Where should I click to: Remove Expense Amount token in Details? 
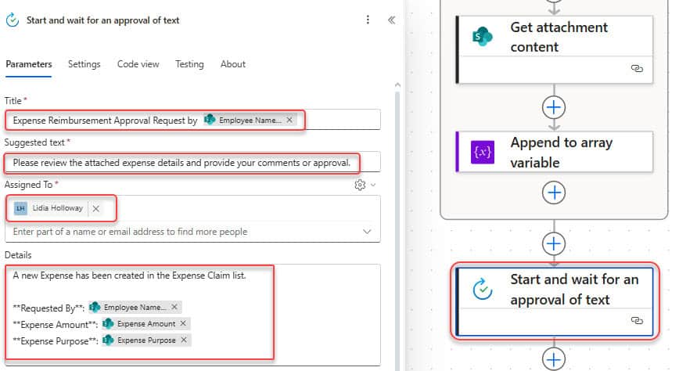coord(183,323)
